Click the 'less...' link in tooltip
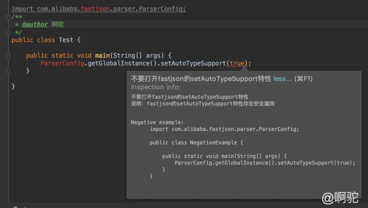Screen dimensions: 368x208 [282, 79]
